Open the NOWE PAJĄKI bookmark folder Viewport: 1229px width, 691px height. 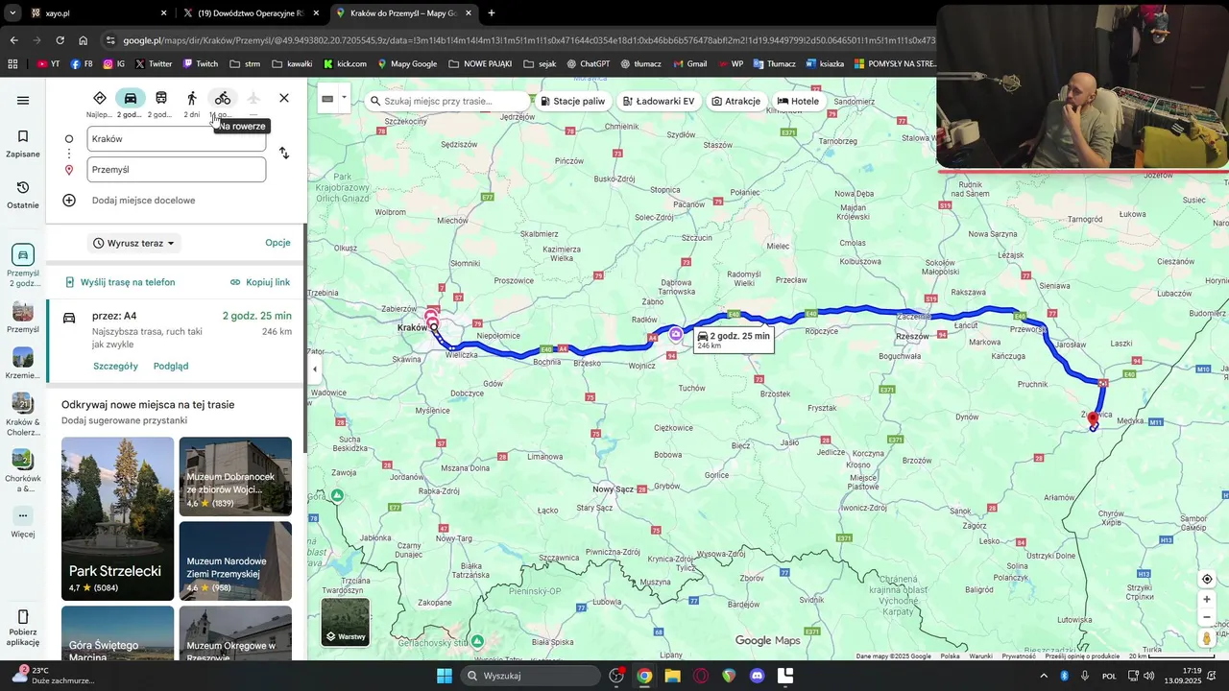[479, 64]
